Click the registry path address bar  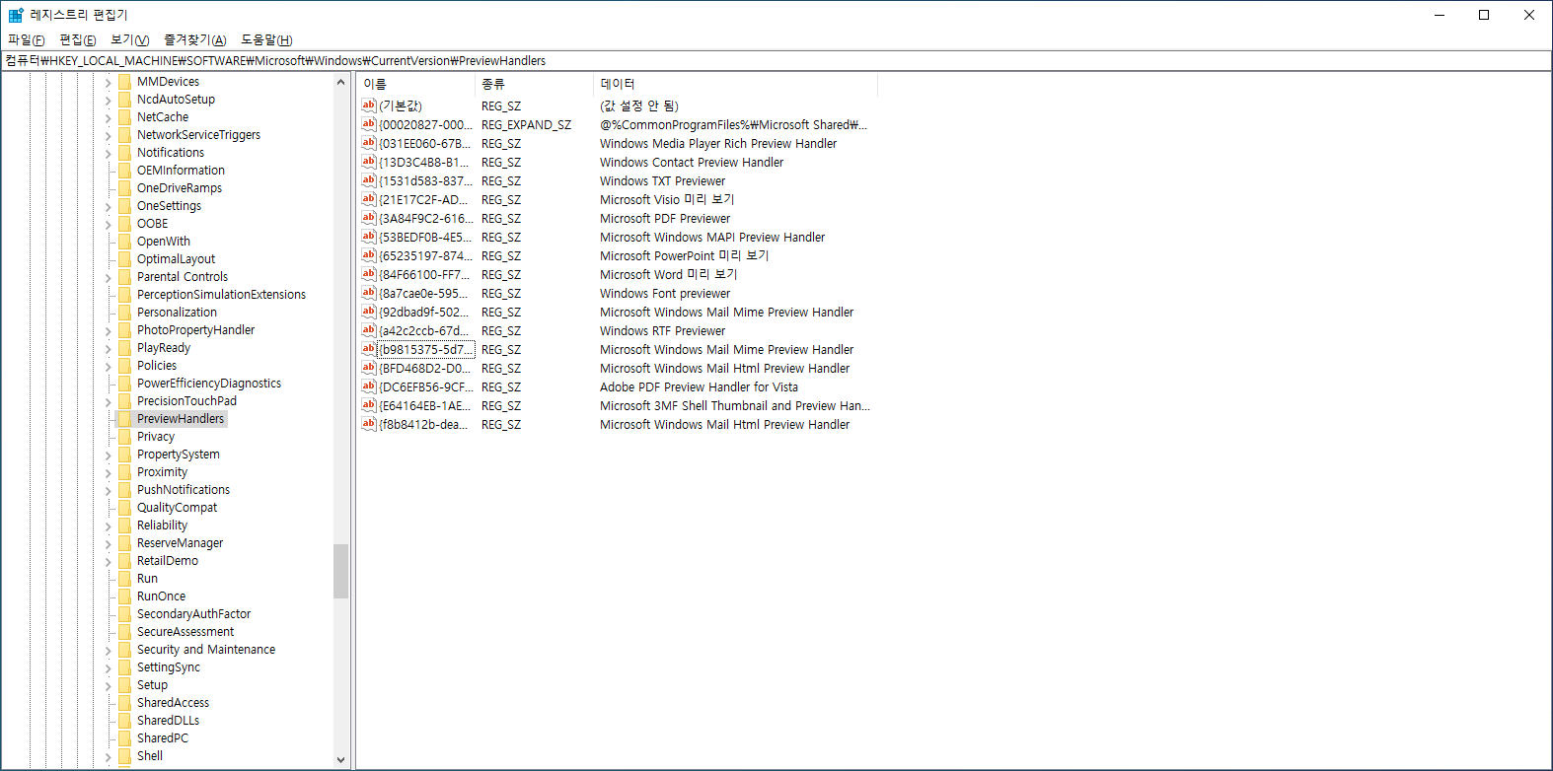click(776, 60)
